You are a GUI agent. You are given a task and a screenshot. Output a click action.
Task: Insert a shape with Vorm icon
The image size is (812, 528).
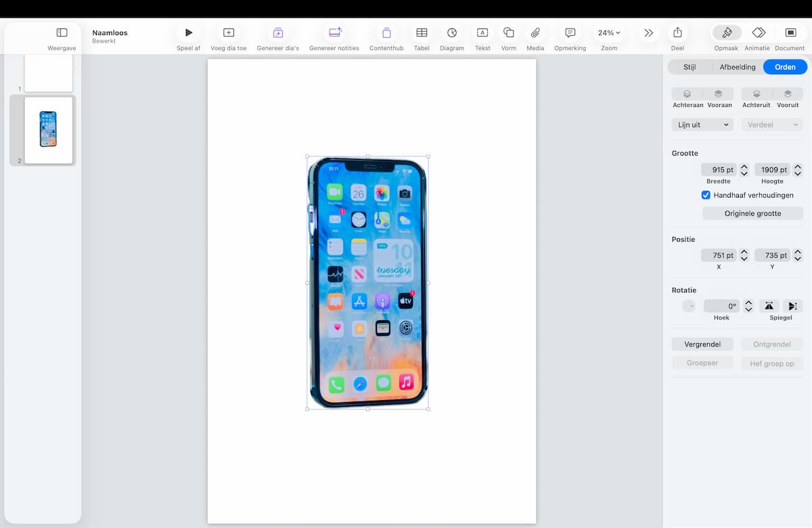(509, 32)
